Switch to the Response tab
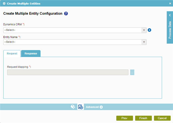This screenshot has width=173, height=123. pyautogui.click(x=31, y=54)
